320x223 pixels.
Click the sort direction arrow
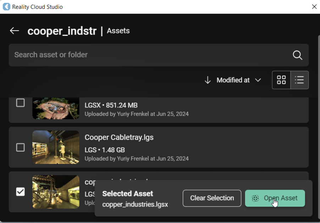coord(208,80)
